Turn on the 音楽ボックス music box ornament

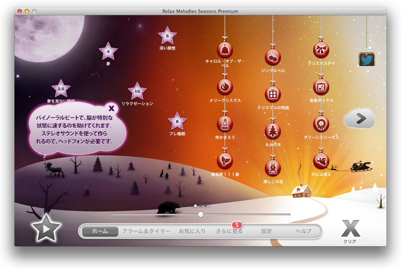click(321, 87)
